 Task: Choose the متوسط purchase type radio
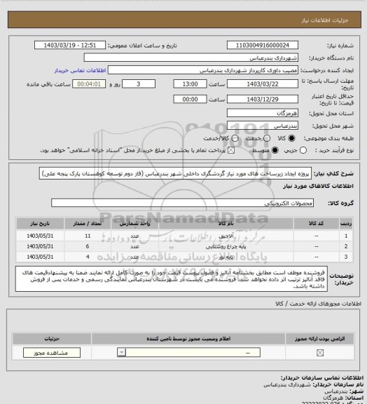pyautogui.click(x=275, y=150)
